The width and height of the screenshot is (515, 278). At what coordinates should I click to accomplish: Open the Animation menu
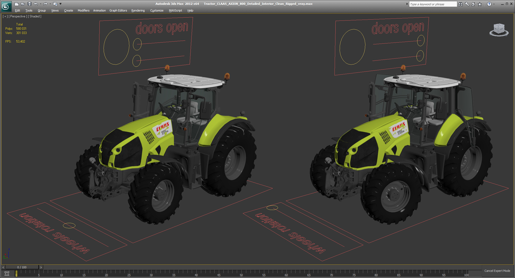pos(100,10)
